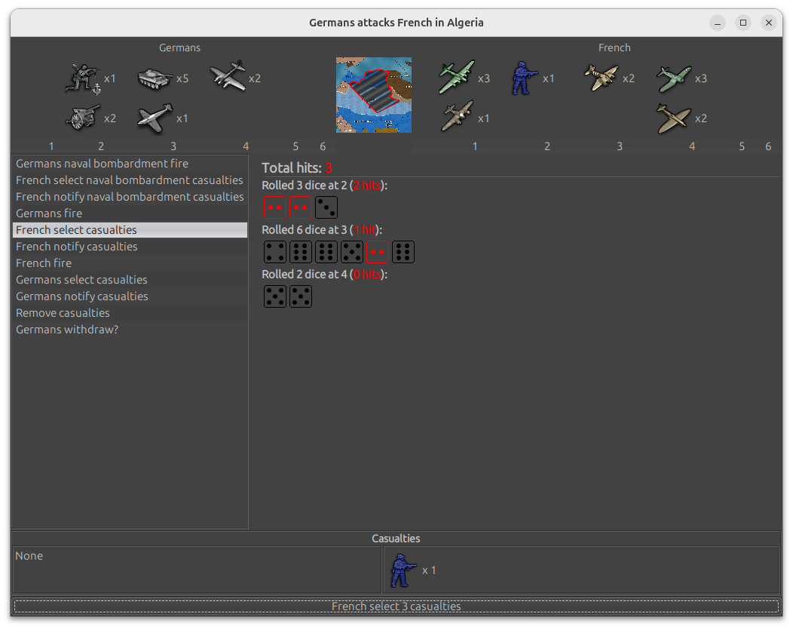Click the Algeria territory map thumbnail
The image size is (793, 629).
click(374, 95)
